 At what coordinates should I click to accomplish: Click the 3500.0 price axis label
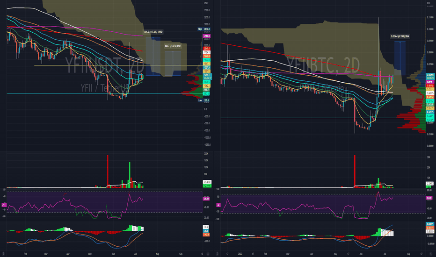(x=207, y=10)
